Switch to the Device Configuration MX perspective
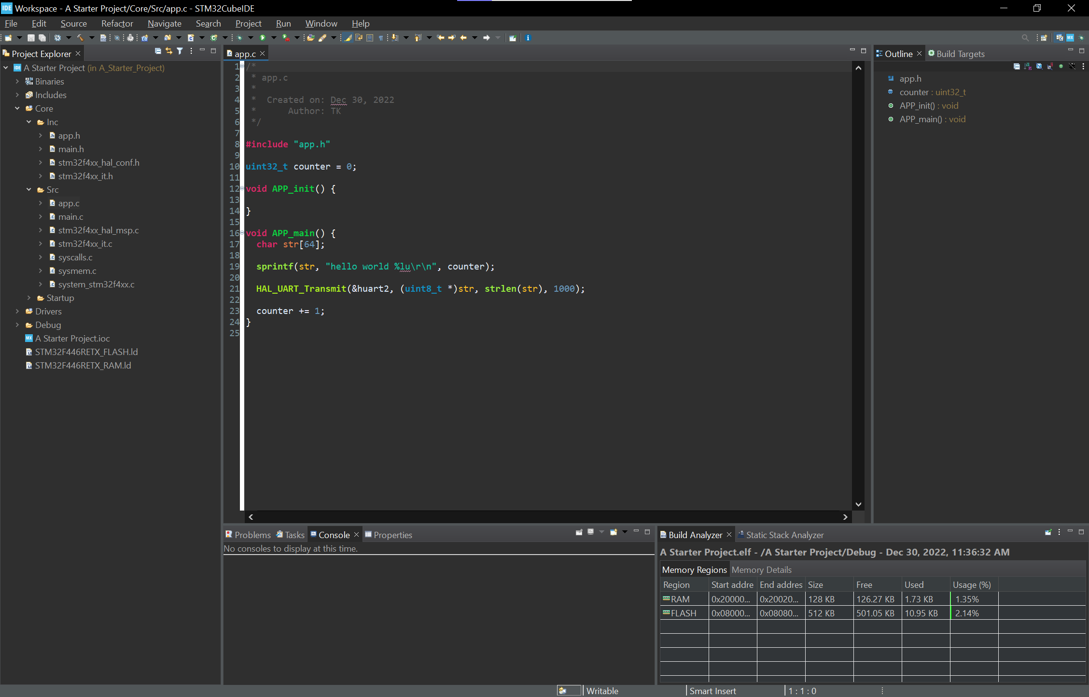 pos(1070,38)
